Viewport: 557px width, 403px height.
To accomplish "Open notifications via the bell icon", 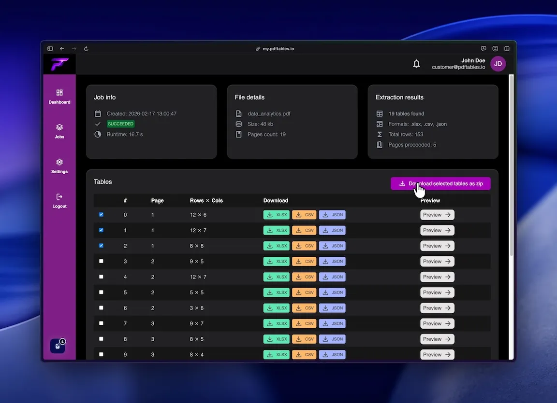I will coord(416,63).
